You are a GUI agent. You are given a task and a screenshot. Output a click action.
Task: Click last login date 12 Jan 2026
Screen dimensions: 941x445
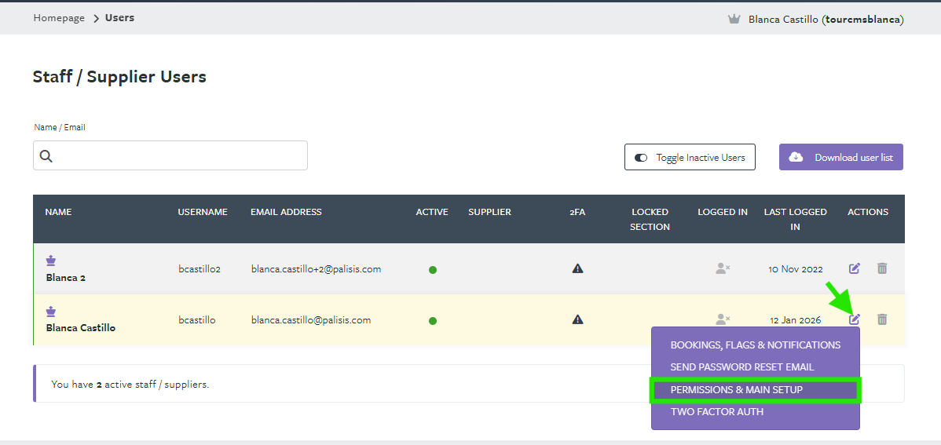(x=795, y=320)
